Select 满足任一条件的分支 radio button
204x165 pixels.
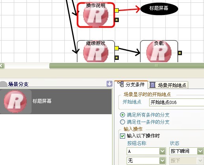pos(122,122)
